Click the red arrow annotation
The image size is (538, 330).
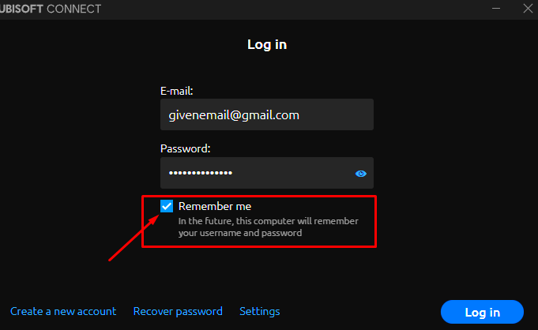click(134, 238)
